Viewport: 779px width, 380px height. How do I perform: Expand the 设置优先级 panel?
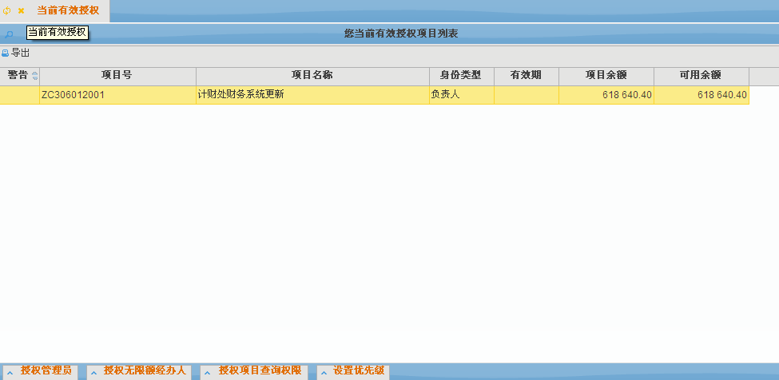tap(353, 371)
